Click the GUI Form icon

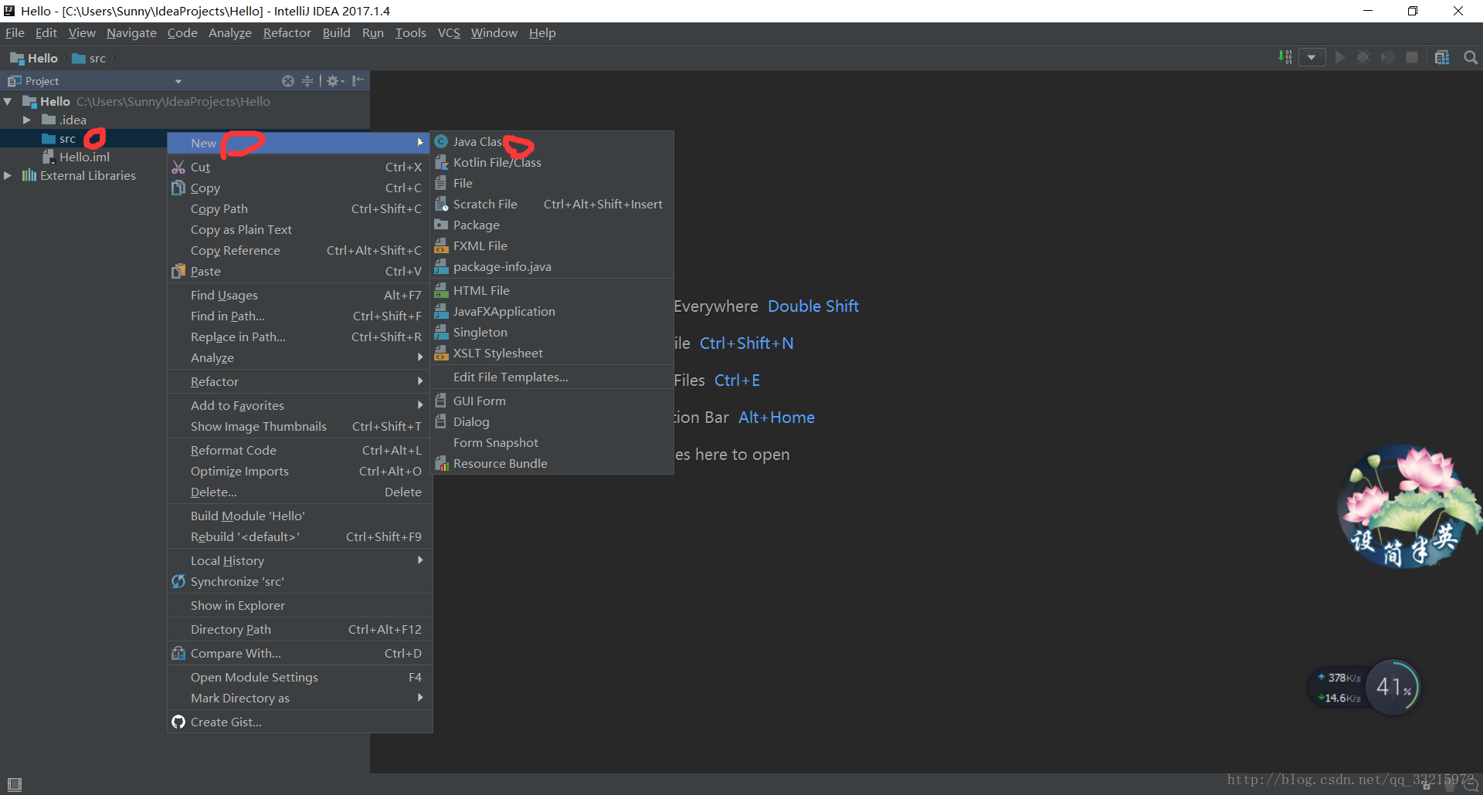(x=441, y=401)
